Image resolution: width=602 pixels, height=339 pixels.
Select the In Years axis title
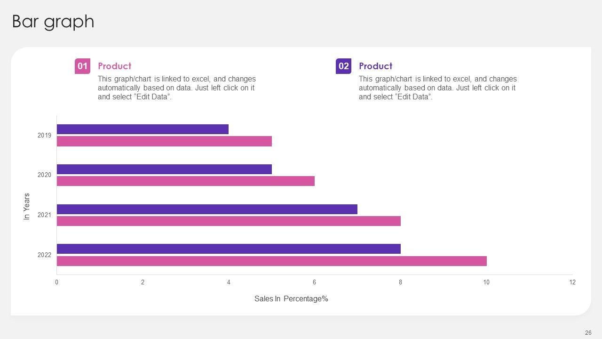click(x=27, y=206)
